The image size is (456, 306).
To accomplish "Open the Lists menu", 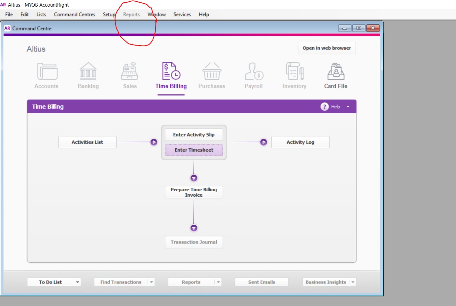I will [41, 15].
